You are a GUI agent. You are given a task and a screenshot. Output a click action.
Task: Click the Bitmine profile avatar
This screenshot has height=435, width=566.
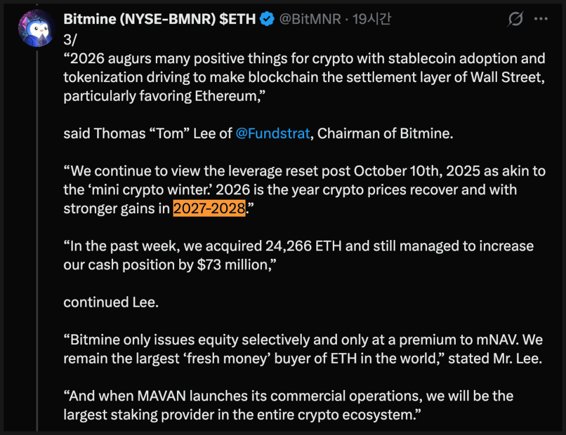(x=36, y=27)
